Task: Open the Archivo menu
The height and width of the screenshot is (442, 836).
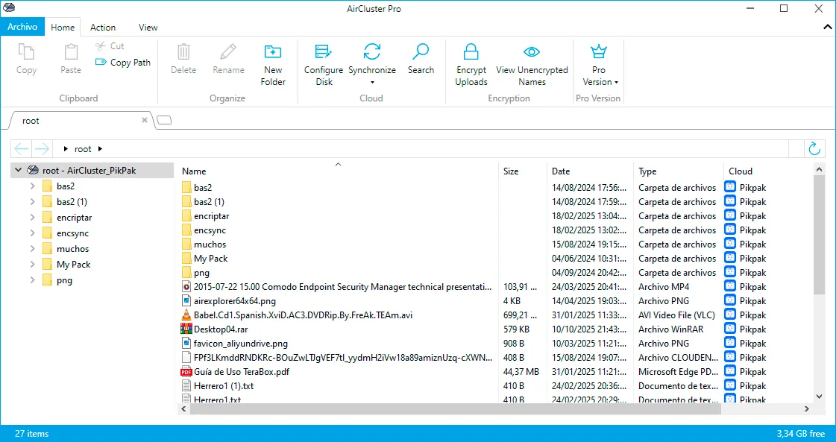Action: (x=22, y=27)
